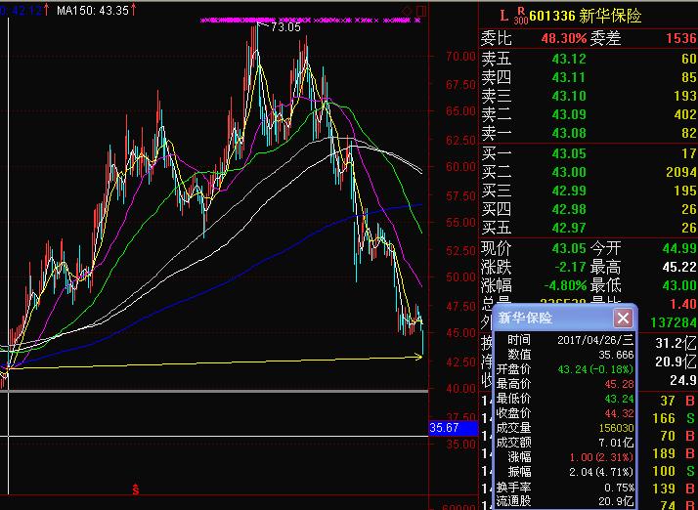Select the 卖五 ask row at 43.12
Screen dimensions: 698x510
coord(589,61)
